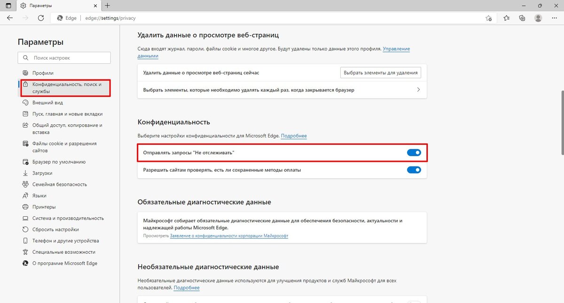Click "Подробнее" link under Конфиденциальность

click(x=294, y=136)
